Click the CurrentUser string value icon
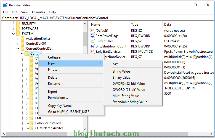The image size is (215, 138). pyautogui.click(x=93, y=41)
